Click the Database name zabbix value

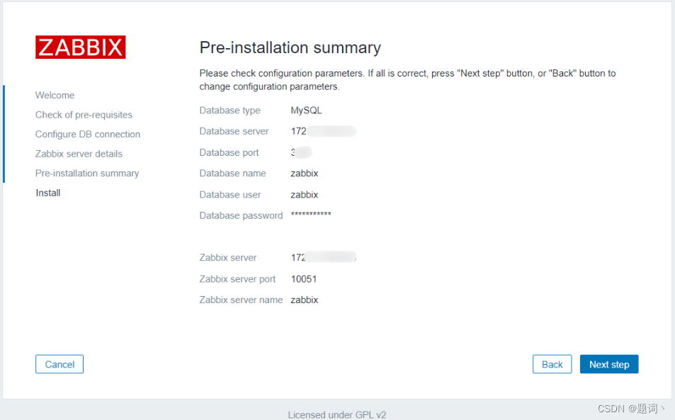tap(304, 173)
